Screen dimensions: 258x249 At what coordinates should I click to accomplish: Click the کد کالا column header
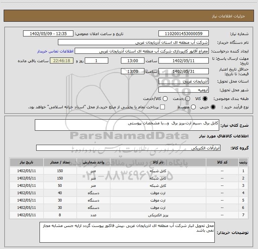[x=222, y=162]
